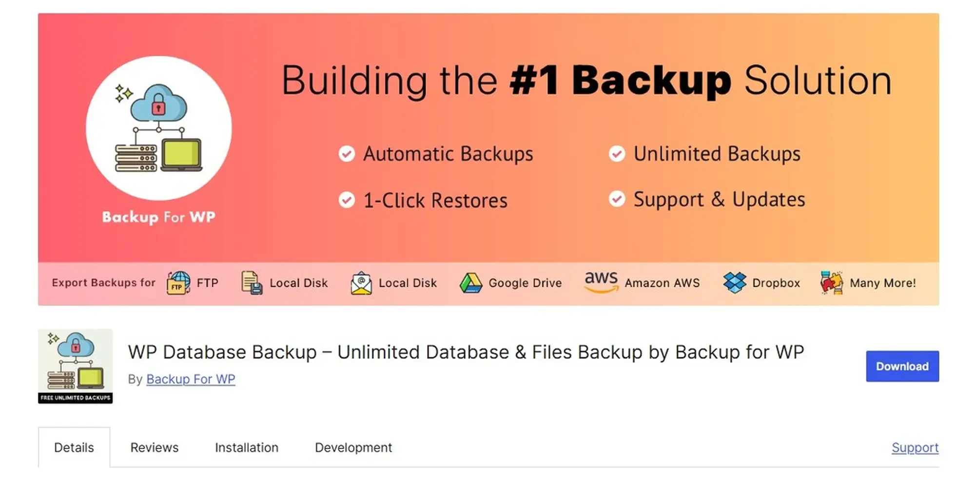Click the Amazon AWS logo

click(x=601, y=282)
